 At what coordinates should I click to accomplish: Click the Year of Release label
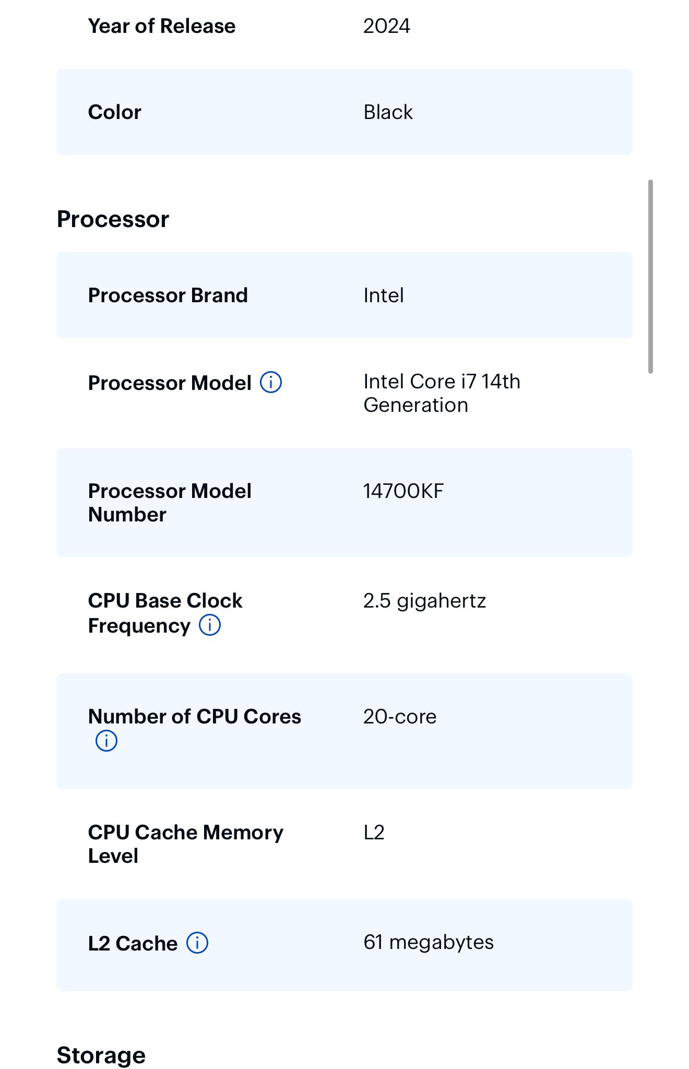162,26
